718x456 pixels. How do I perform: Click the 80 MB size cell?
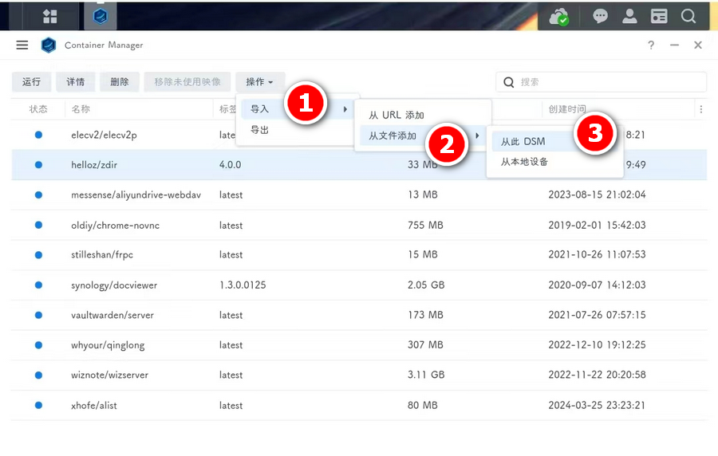click(423, 405)
